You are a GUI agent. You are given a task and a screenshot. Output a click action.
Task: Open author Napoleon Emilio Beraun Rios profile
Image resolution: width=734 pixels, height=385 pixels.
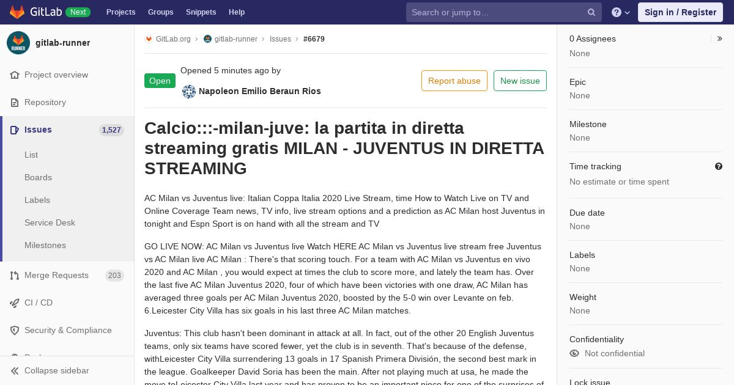[x=260, y=91]
